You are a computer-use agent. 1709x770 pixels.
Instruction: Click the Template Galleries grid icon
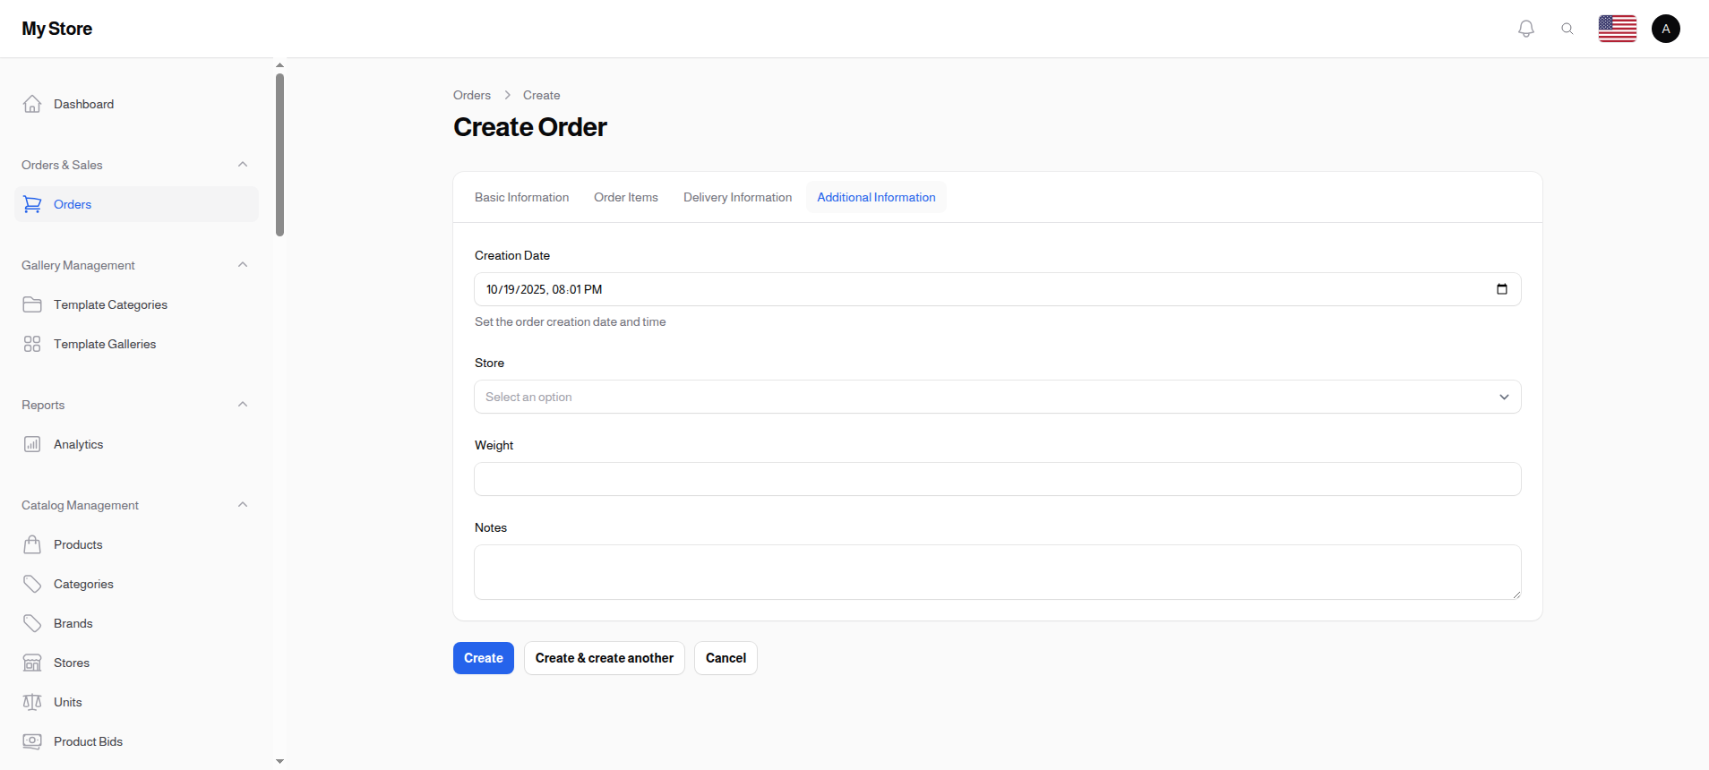tap(32, 344)
